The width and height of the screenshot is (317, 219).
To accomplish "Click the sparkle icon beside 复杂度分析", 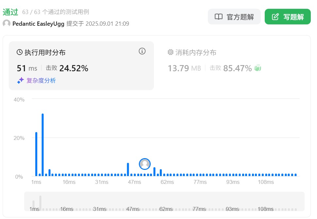I will click(20, 80).
